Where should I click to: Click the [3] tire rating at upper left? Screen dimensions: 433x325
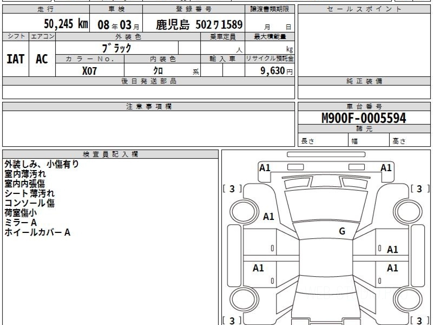click(x=232, y=189)
